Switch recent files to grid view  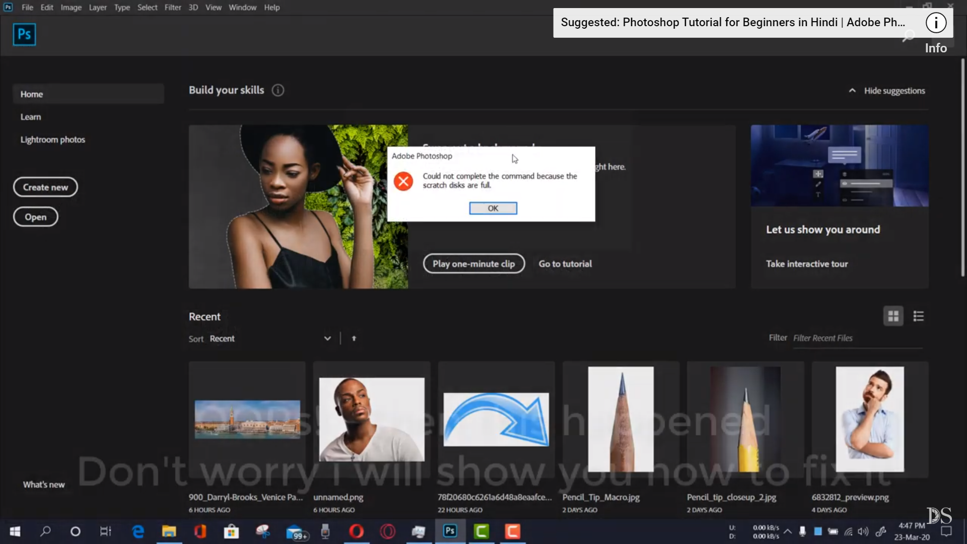(893, 316)
